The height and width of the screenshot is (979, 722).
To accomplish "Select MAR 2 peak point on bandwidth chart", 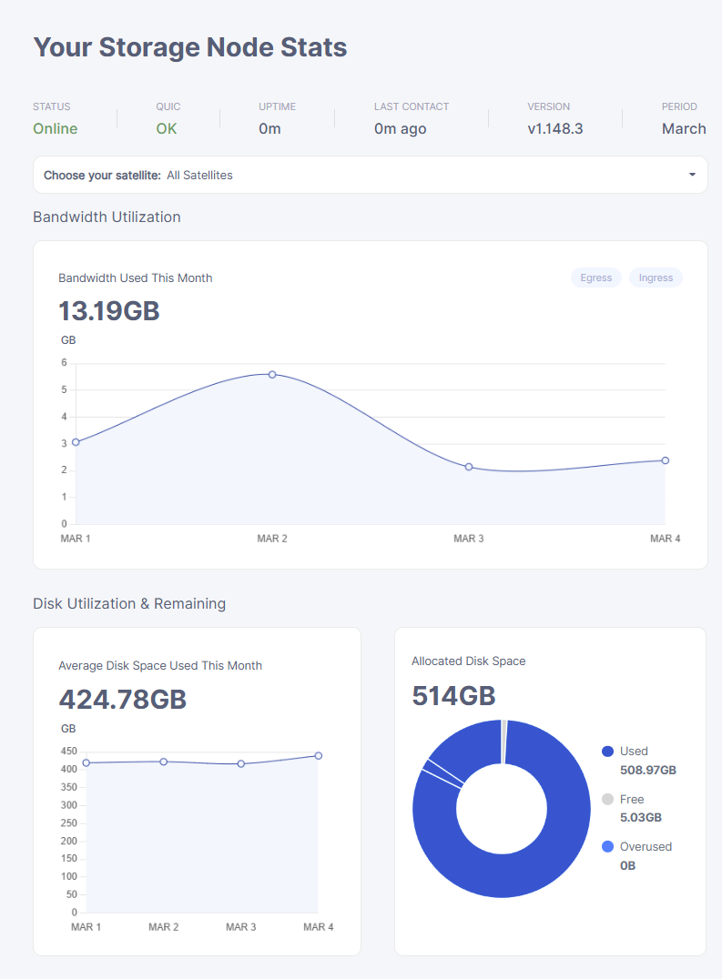I will [x=272, y=374].
